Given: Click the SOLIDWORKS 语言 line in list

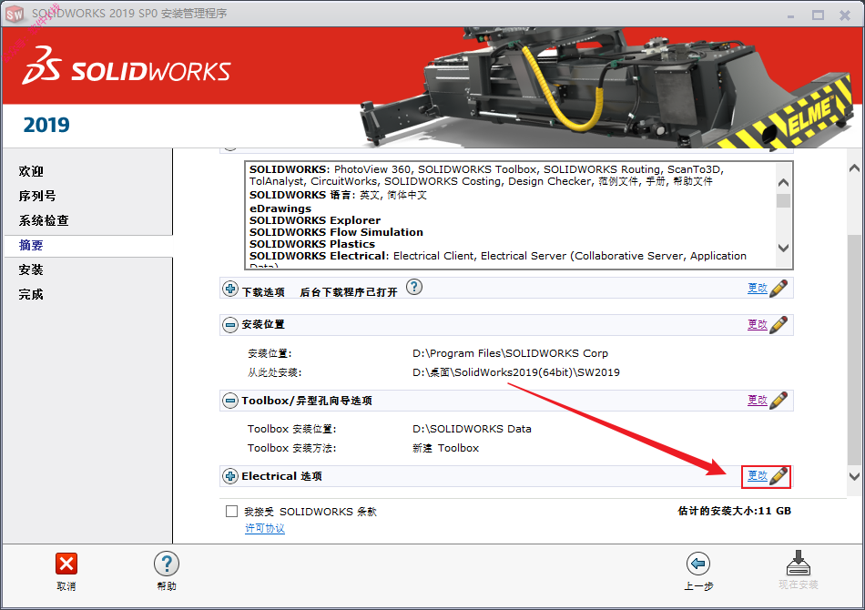Looking at the screenshot, I should pos(338,195).
